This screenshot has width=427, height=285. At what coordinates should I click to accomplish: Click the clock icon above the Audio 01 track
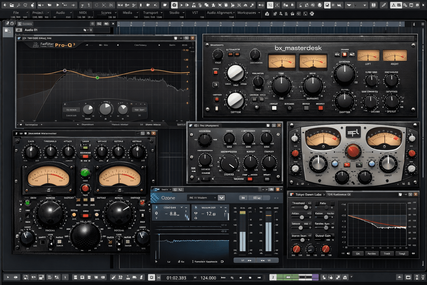[x=12, y=24]
